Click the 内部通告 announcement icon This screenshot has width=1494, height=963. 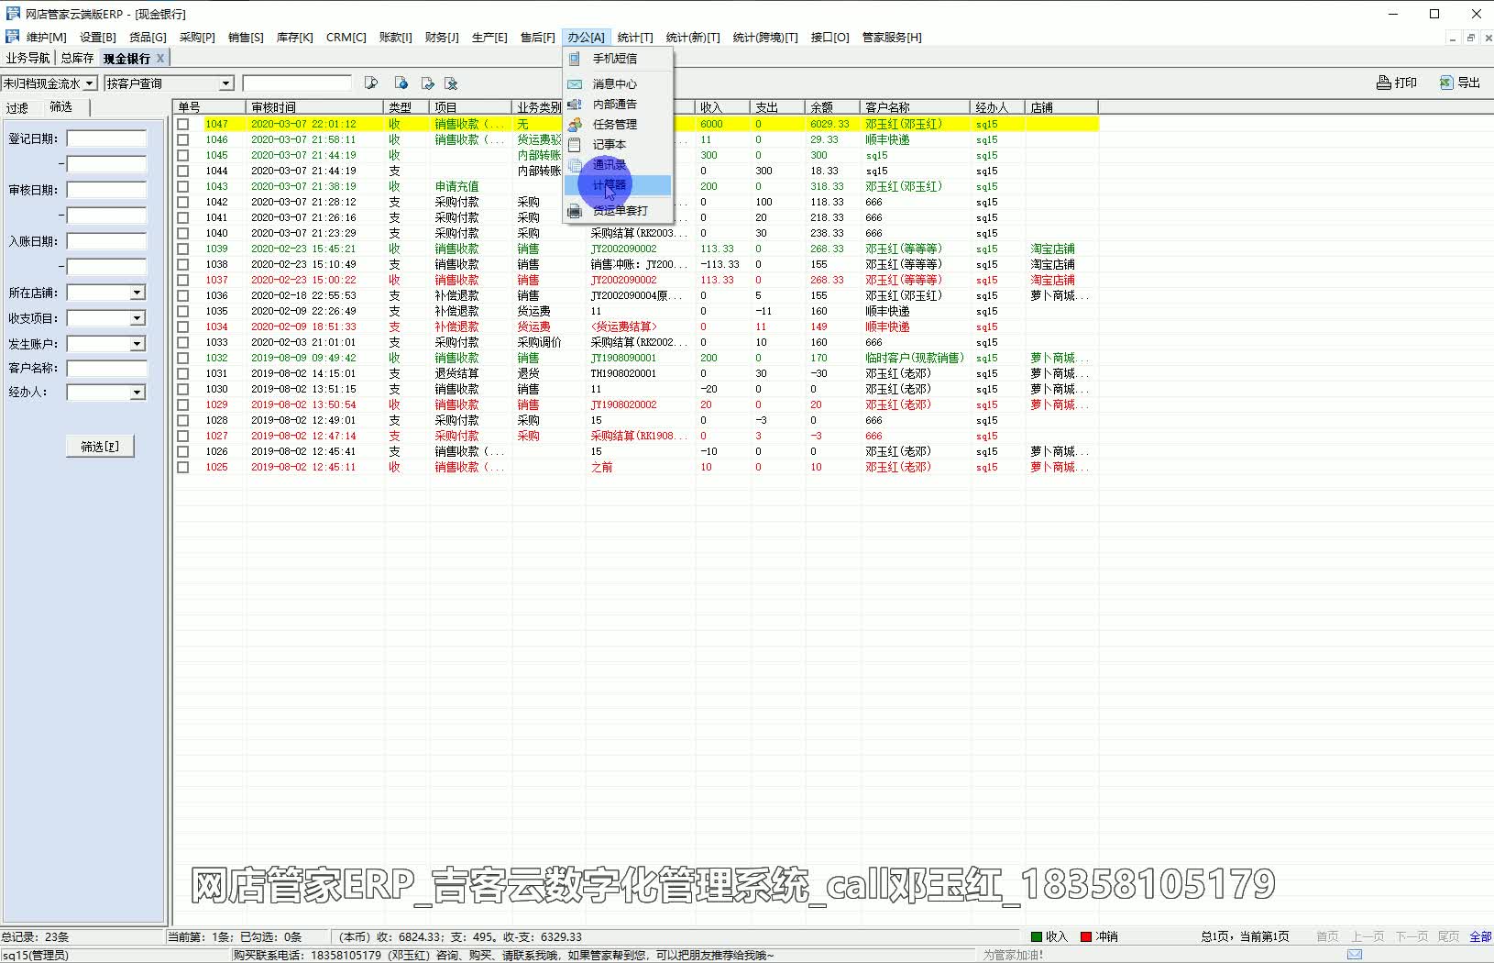tap(575, 104)
